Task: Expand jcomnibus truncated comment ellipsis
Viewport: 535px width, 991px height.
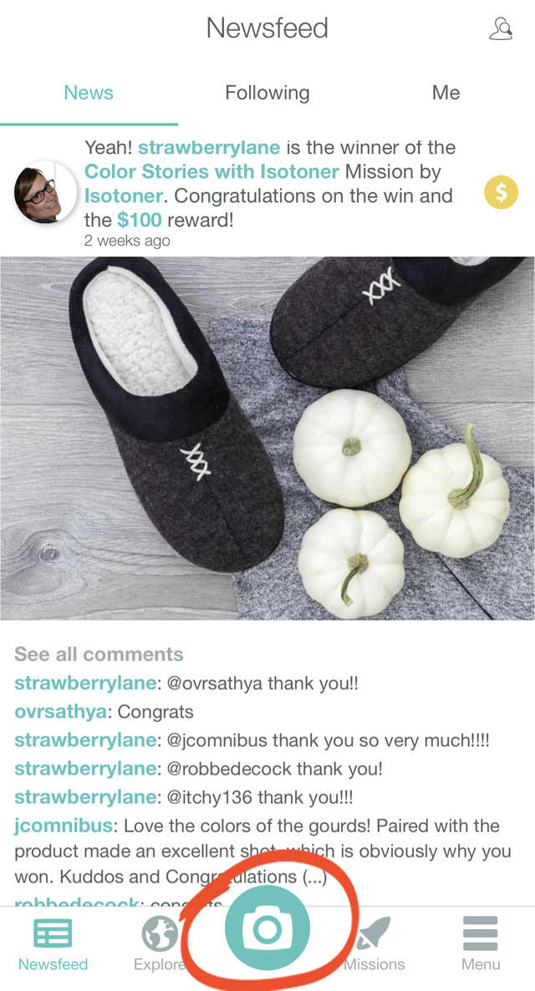Action: coord(314,877)
